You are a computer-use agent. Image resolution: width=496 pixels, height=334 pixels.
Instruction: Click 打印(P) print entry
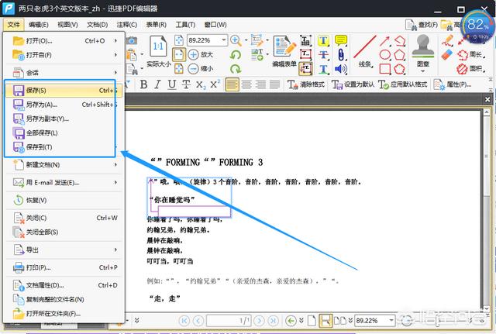coord(64,267)
